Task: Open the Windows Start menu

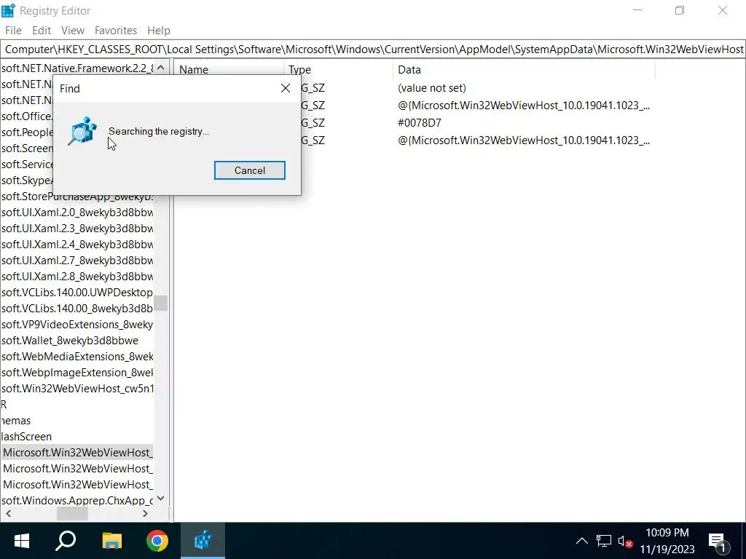Action: coord(21,541)
